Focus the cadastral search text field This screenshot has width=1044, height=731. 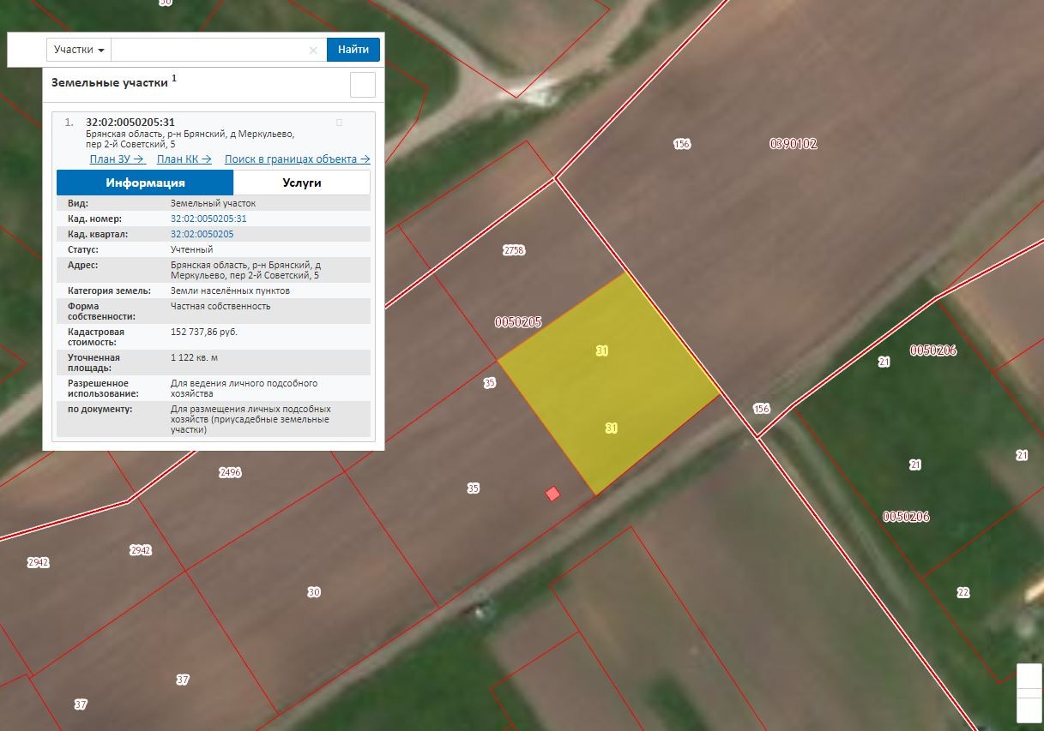pos(210,50)
